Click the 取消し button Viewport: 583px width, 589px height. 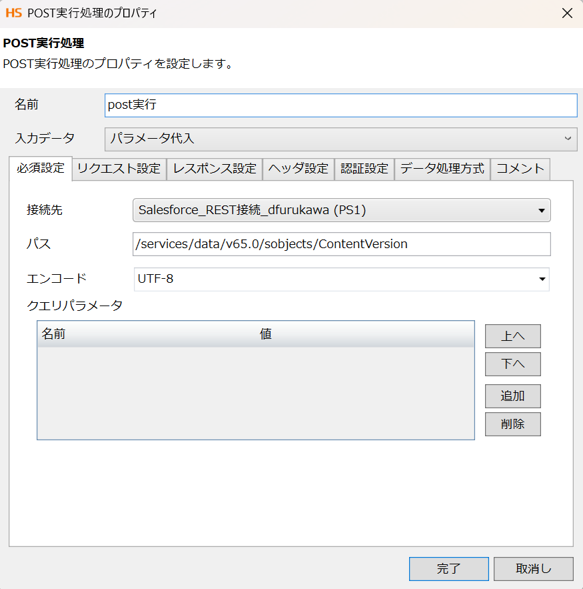click(x=533, y=569)
